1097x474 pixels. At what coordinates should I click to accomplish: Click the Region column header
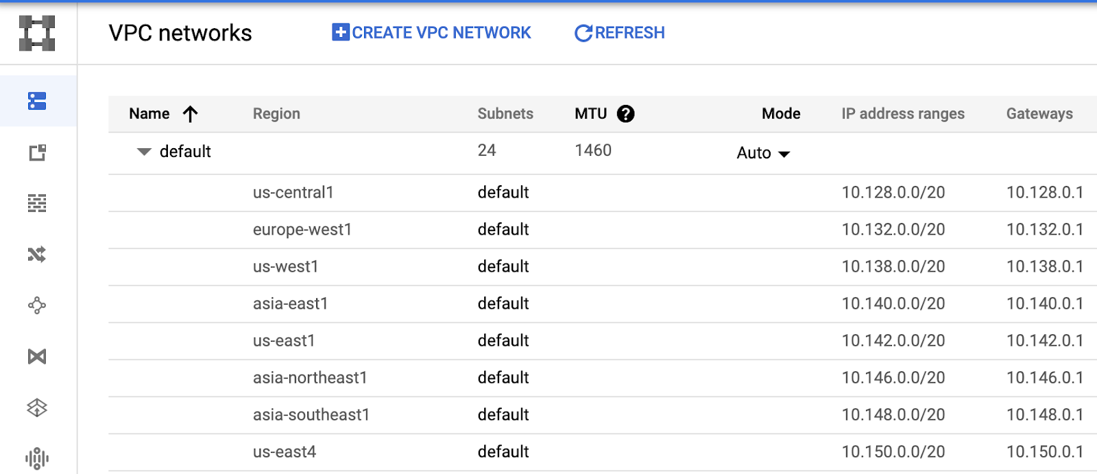(276, 114)
